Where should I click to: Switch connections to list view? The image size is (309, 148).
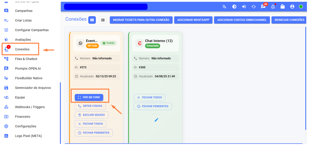103,20
